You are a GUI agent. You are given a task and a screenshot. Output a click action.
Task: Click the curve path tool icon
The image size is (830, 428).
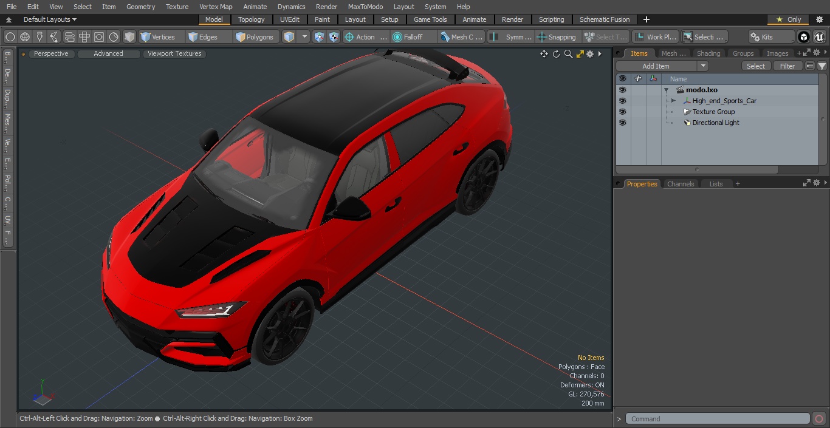click(x=54, y=37)
